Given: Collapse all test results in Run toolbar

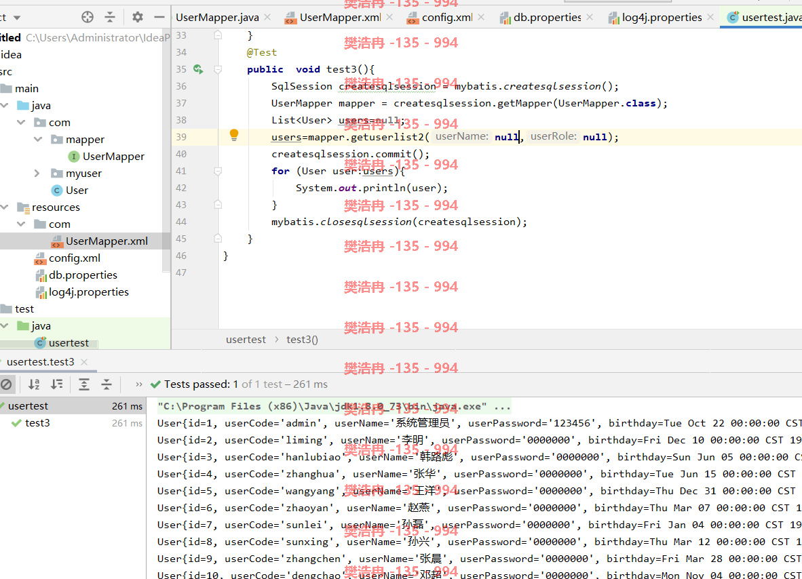Looking at the screenshot, I should [107, 384].
